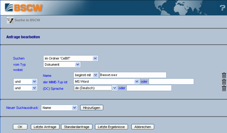Open the 'MS Word' MIME type dropdown
The image size is (227, 133).
(x=107, y=82)
